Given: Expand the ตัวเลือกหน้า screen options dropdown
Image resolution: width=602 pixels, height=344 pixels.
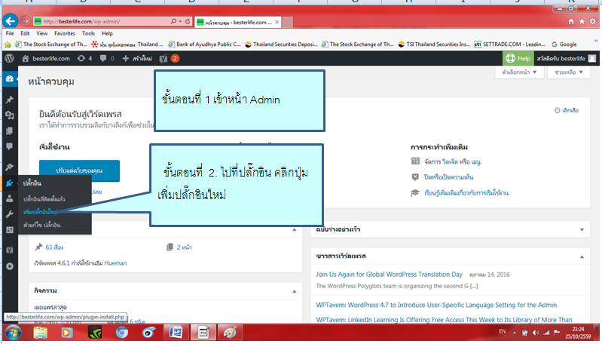Looking at the screenshot, I should click(x=518, y=72).
